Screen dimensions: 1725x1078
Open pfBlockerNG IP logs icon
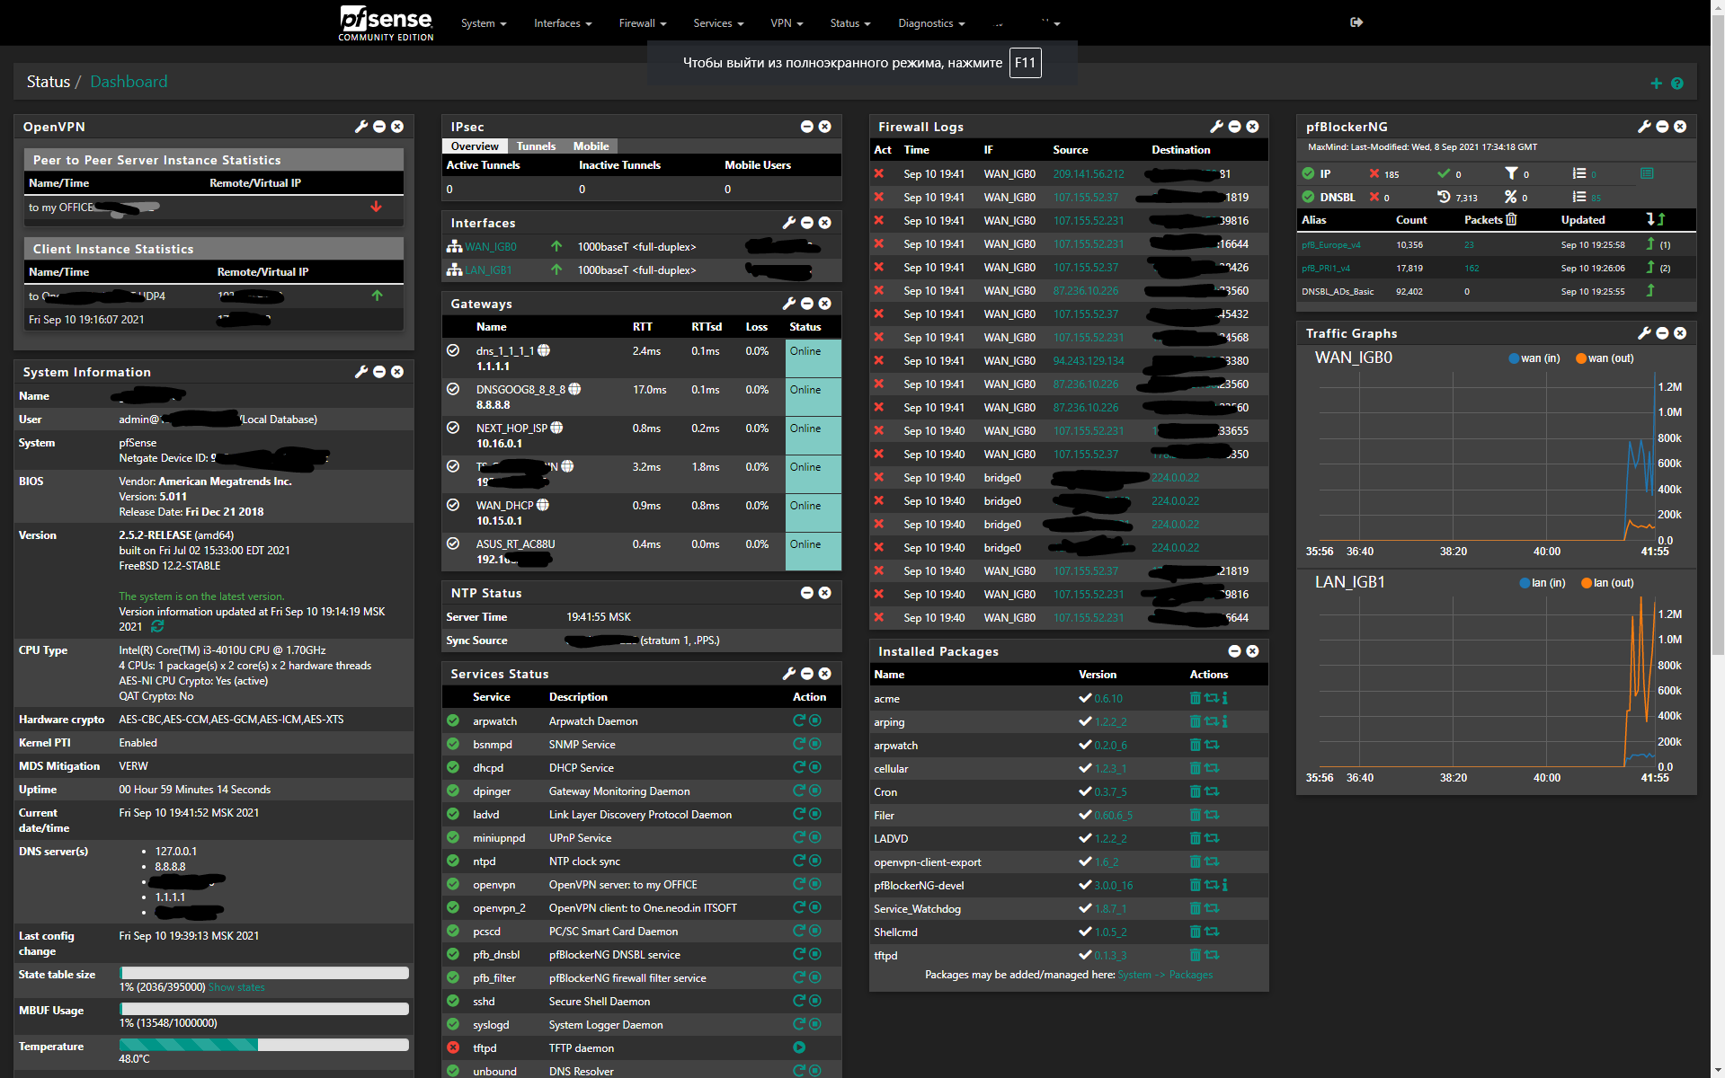[1647, 173]
